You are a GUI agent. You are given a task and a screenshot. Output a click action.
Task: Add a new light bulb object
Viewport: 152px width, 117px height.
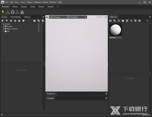click(x=7, y=21)
